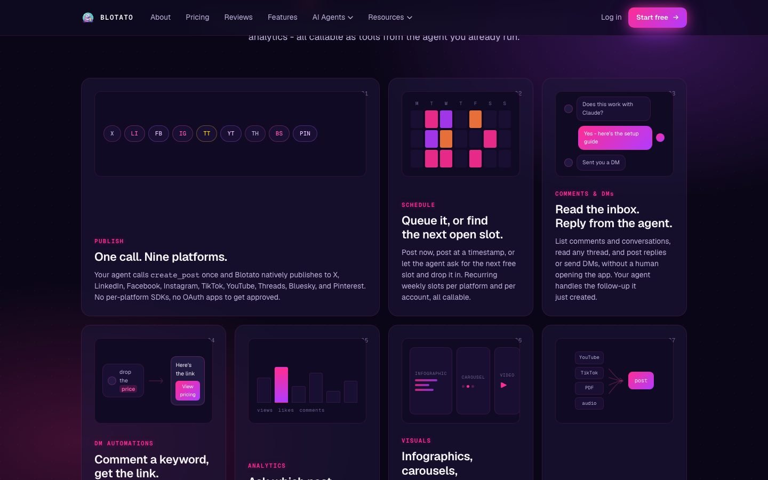
Task: Click the audio source chip
Action: (589, 403)
